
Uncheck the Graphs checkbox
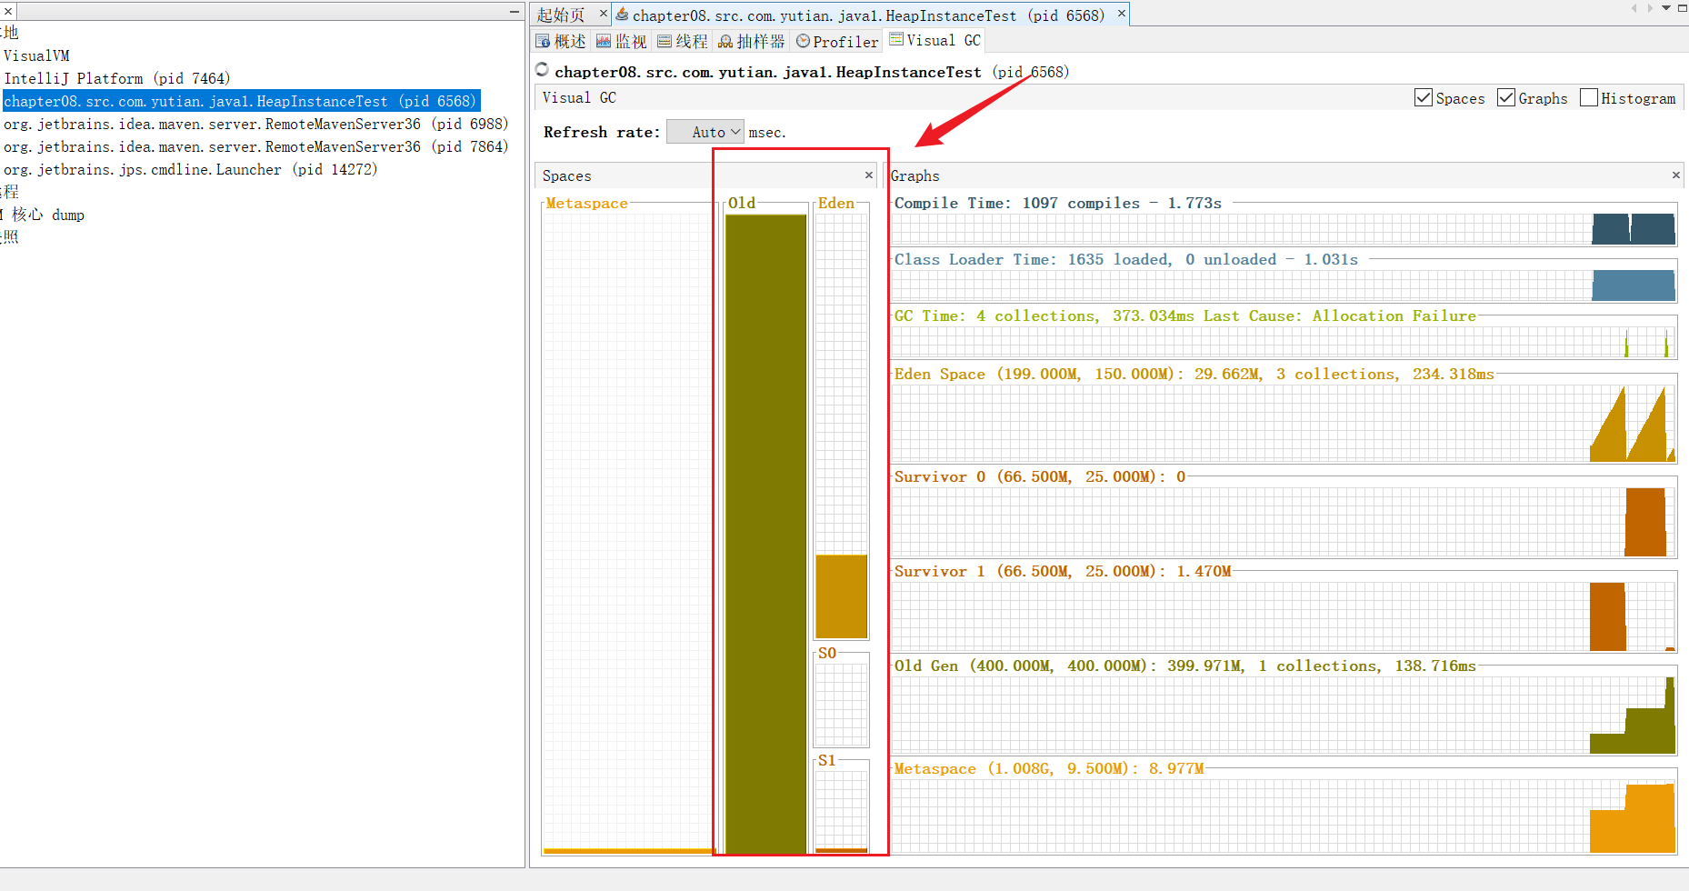(x=1506, y=98)
